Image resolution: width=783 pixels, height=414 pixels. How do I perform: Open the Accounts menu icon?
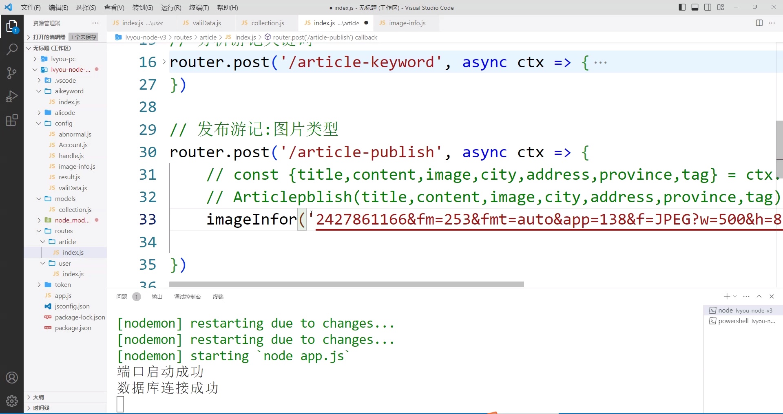[x=12, y=378]
